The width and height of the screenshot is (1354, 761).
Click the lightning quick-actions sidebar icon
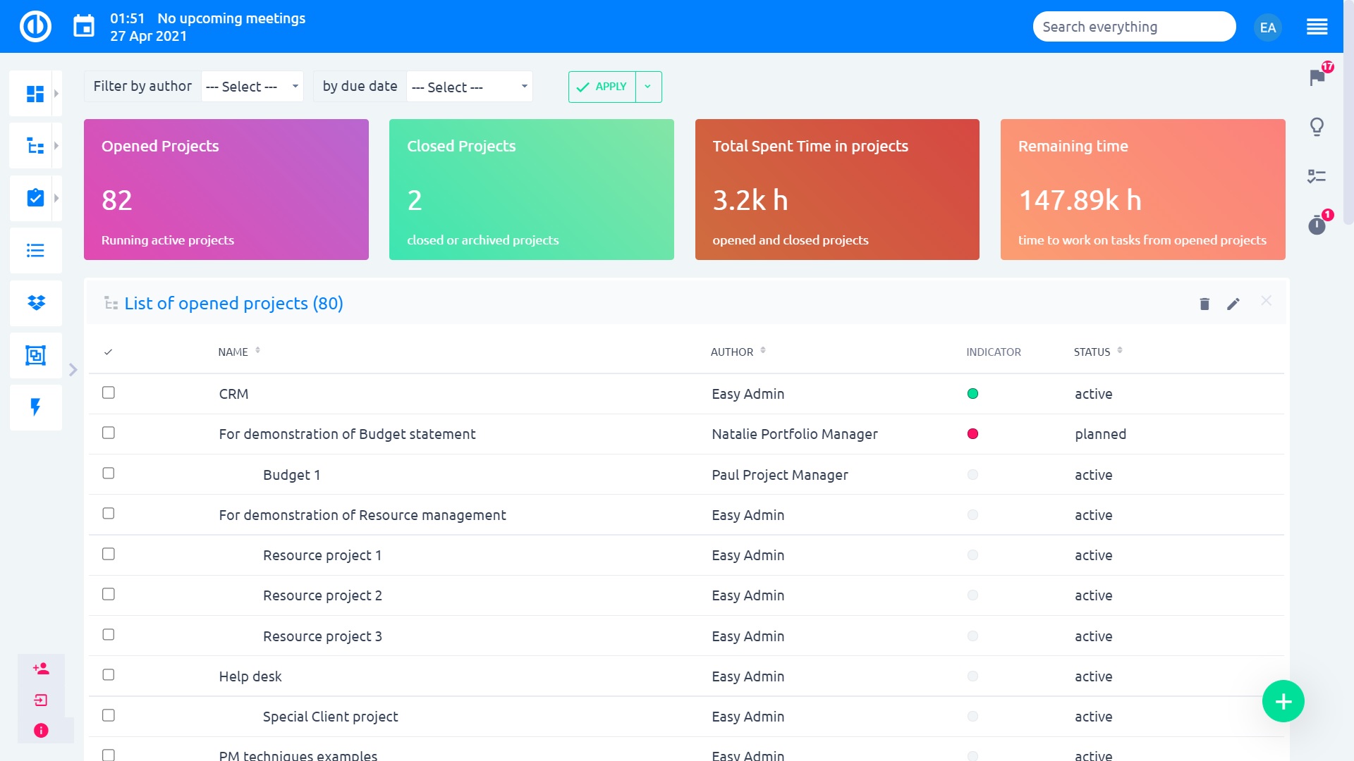tap(34, 407)
